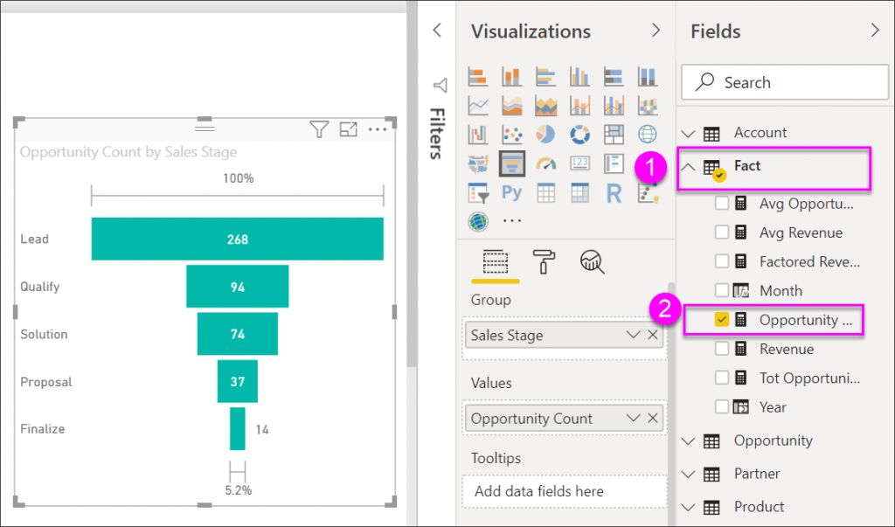Choose the treemap visualization
This screenshot has width=895, height=527.
(x=614, y=135)
